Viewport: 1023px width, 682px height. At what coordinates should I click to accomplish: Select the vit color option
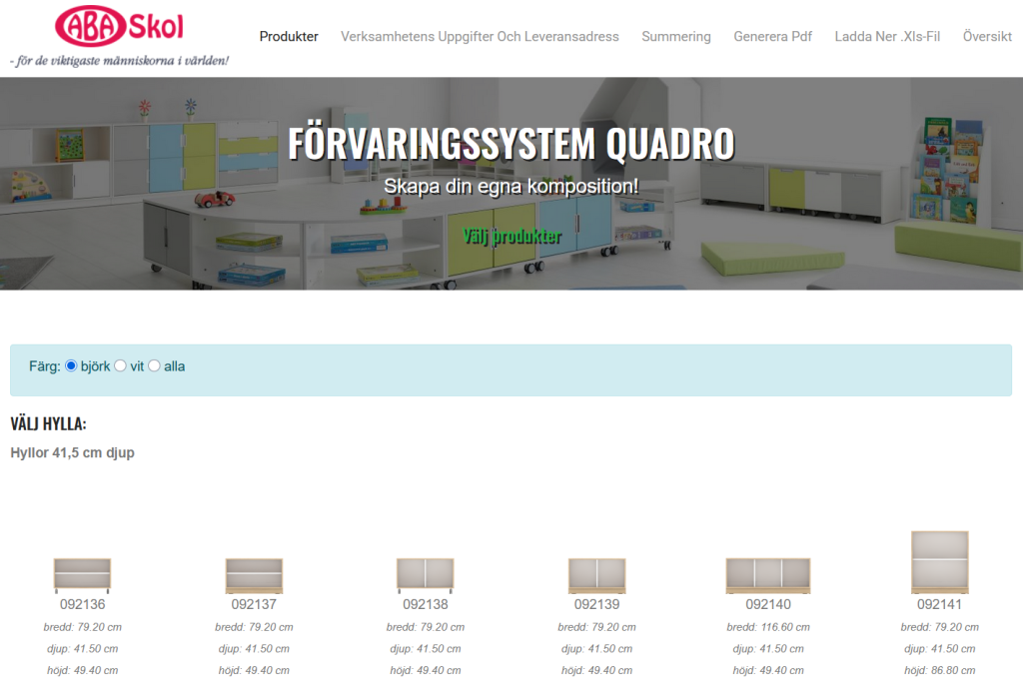click(121, 366)
